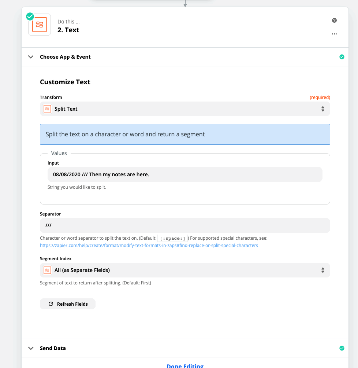Click the green checkmark on step icon
Image resolution: width=358 pixels, height=368 pixels.
coord(30,16)
